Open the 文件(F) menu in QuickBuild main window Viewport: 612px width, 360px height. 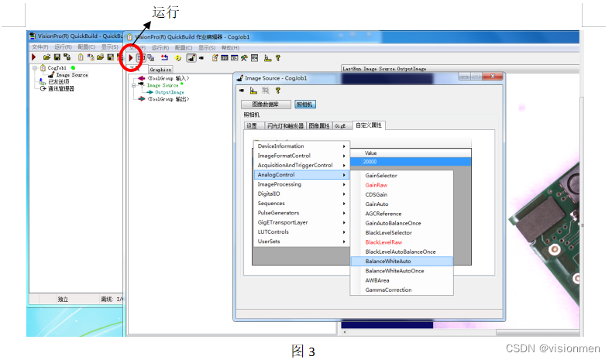pos(40,46)
